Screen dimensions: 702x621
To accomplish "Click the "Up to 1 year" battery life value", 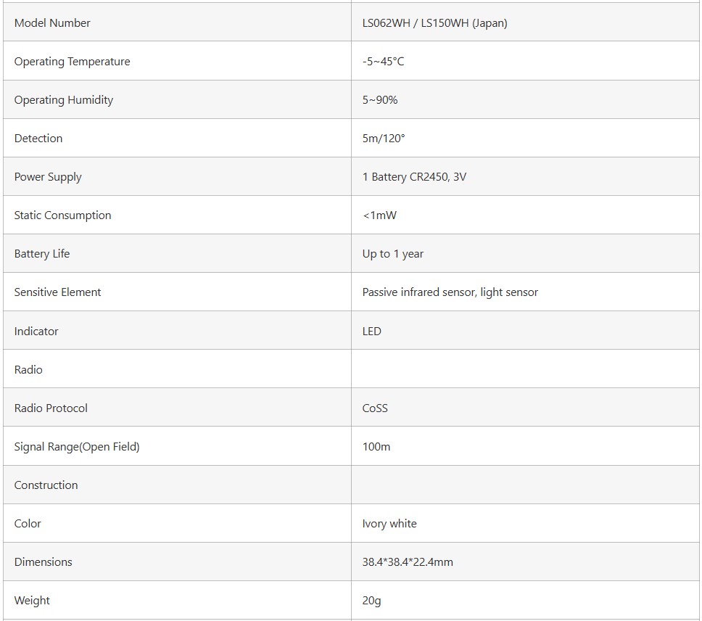I will [x=392, y=254].
